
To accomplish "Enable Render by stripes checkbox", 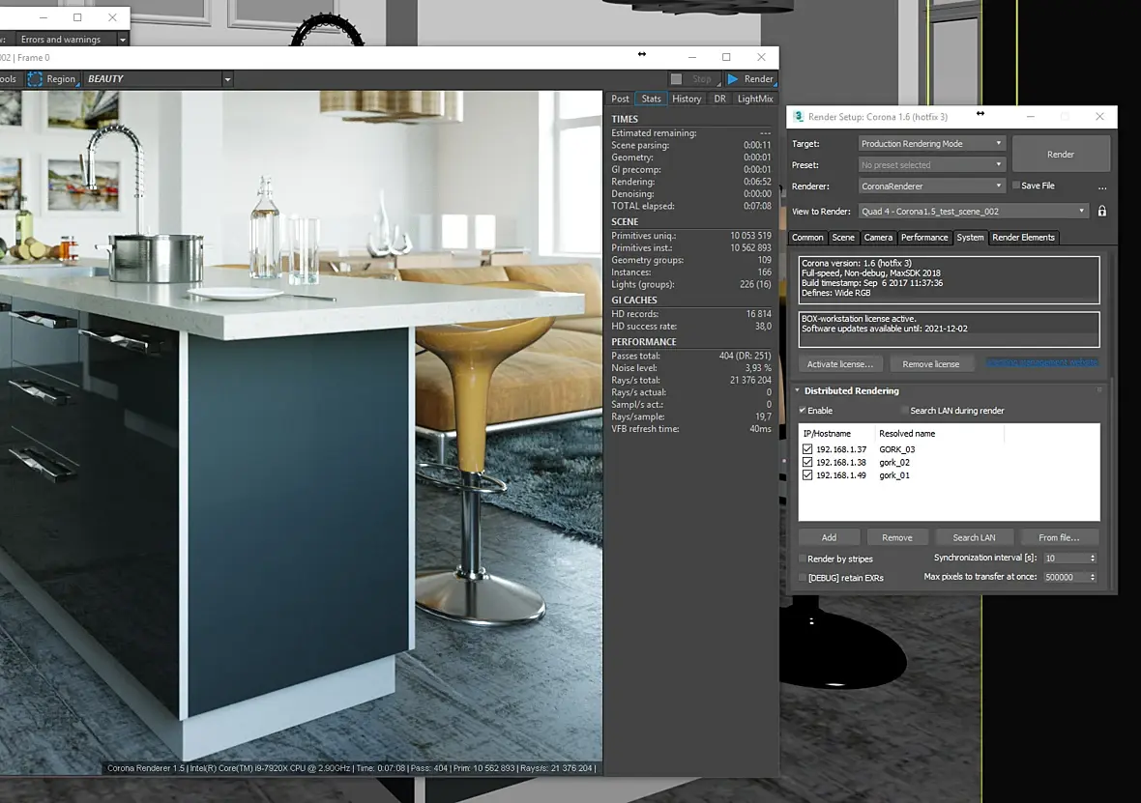I will pos(803,559).
